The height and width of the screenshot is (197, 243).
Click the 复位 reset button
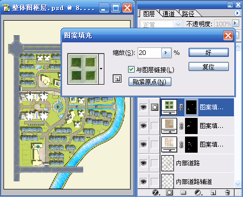tap(209, 67)
